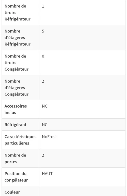Click the empty Couleur value cell
The width and height of the screenshot is (127, 196).
tap(82, 191)
